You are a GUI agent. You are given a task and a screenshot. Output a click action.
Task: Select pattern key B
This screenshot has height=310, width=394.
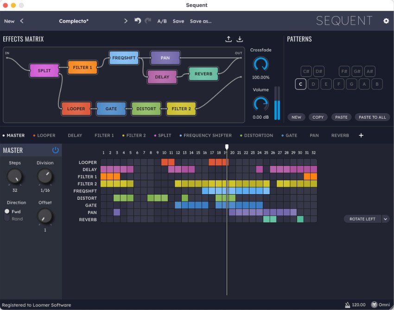click(377, 84)
